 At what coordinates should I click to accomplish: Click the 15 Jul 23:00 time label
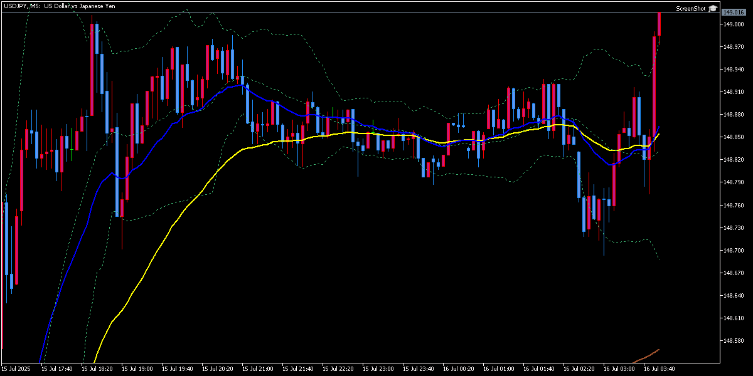378,369
